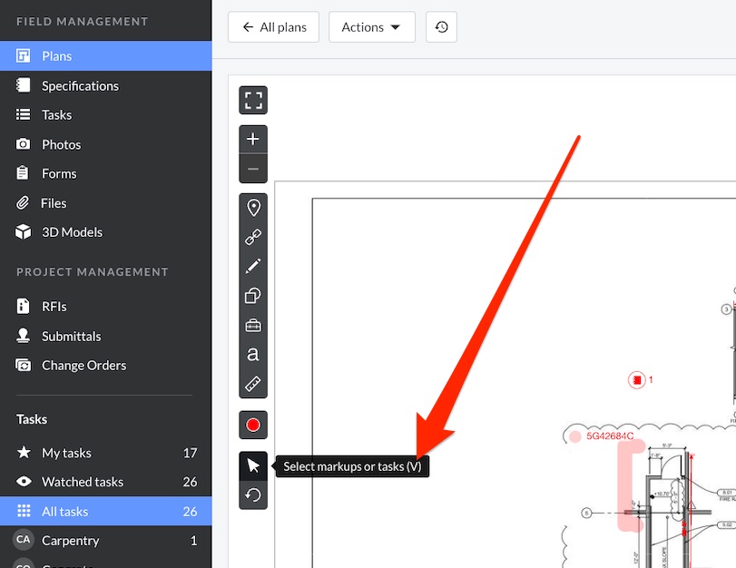Click the undo markup button
Viewport: 736px width, 568px height.
tap(253, 495)
